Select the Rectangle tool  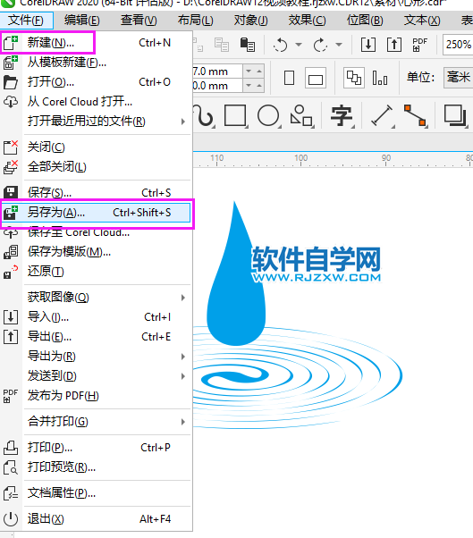[235, 116]
